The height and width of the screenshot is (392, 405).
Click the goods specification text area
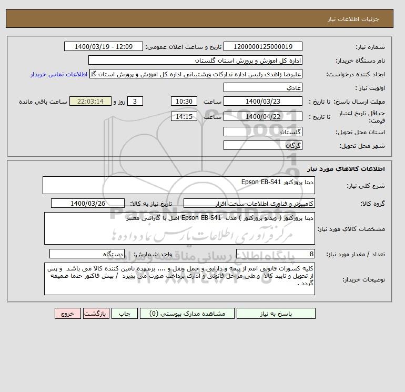[x=179, y=228]
